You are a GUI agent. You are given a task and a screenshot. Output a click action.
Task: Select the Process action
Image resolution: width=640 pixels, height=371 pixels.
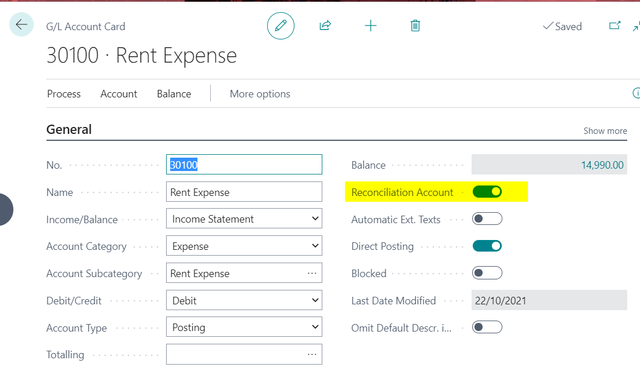click(63, 93)
